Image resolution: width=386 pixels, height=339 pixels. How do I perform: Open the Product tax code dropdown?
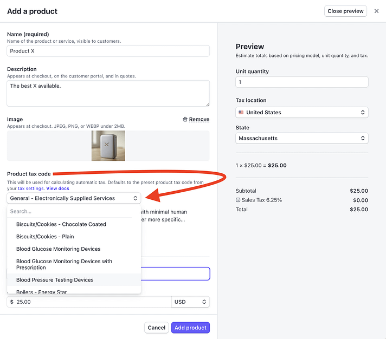pyautogui.click(x=74, y=199)
